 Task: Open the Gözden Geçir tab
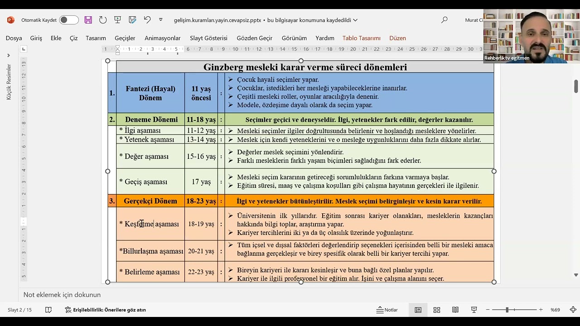click(255, 38)
